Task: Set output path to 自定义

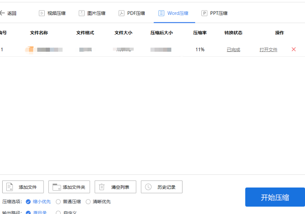Action: [x=66, y=212]
